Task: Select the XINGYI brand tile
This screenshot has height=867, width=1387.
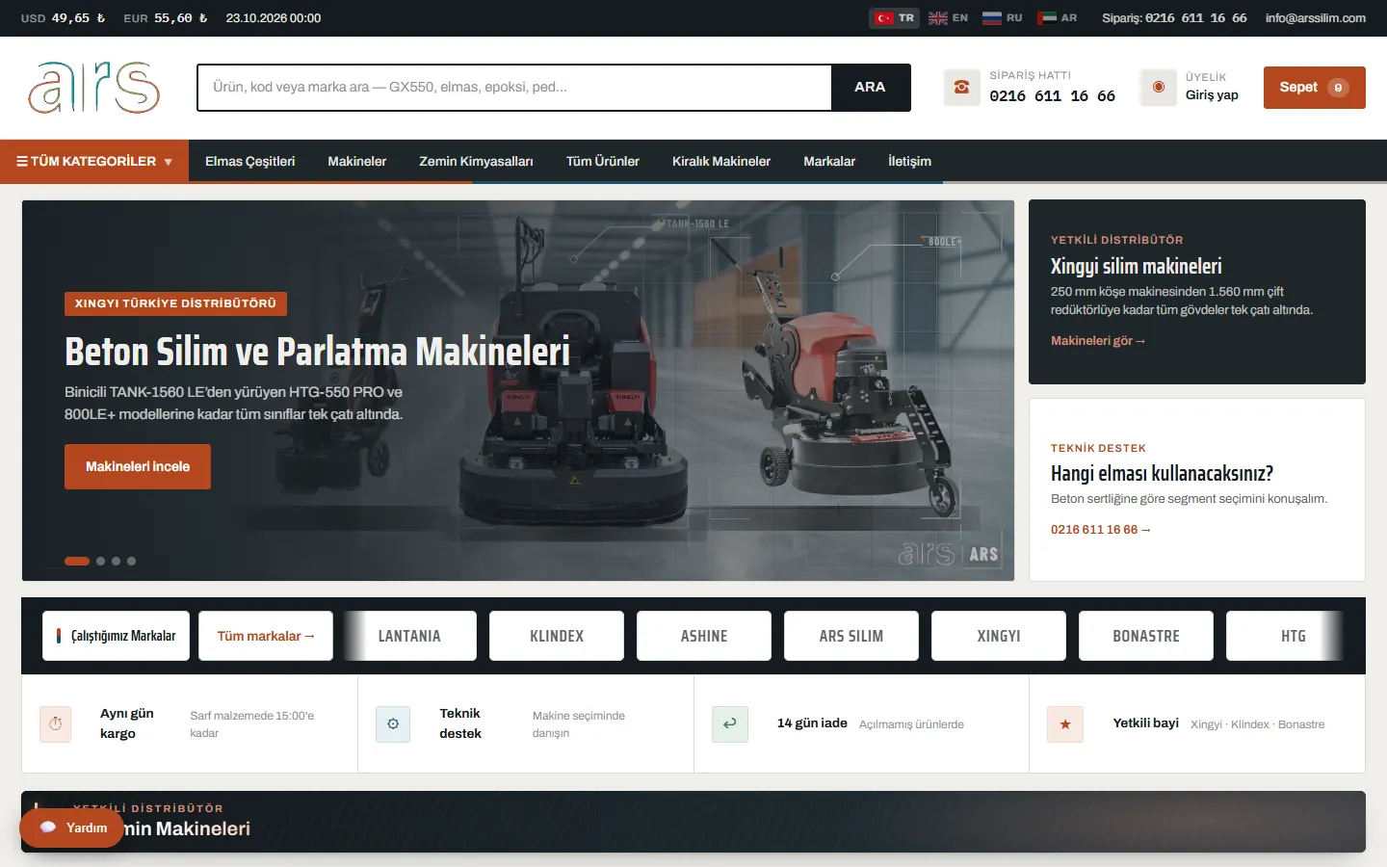Action: (999, 636)
